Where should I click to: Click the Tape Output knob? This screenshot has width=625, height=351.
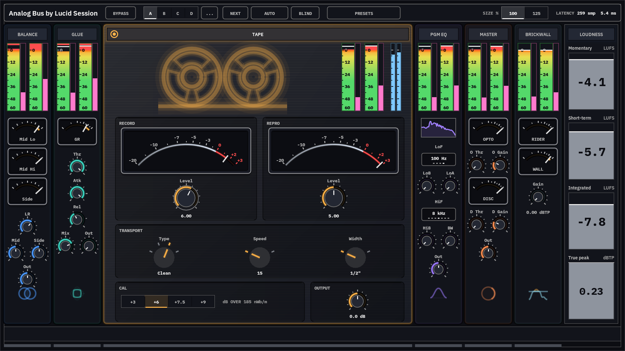pyautogui.click(x=357, y=301)
